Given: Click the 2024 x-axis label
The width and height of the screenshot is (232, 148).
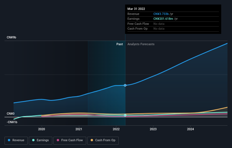Looking at the screenshot, I should (x=190, y=129).
